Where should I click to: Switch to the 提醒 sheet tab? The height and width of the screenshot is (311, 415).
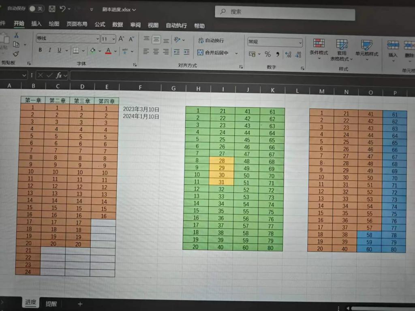point(51,304)
